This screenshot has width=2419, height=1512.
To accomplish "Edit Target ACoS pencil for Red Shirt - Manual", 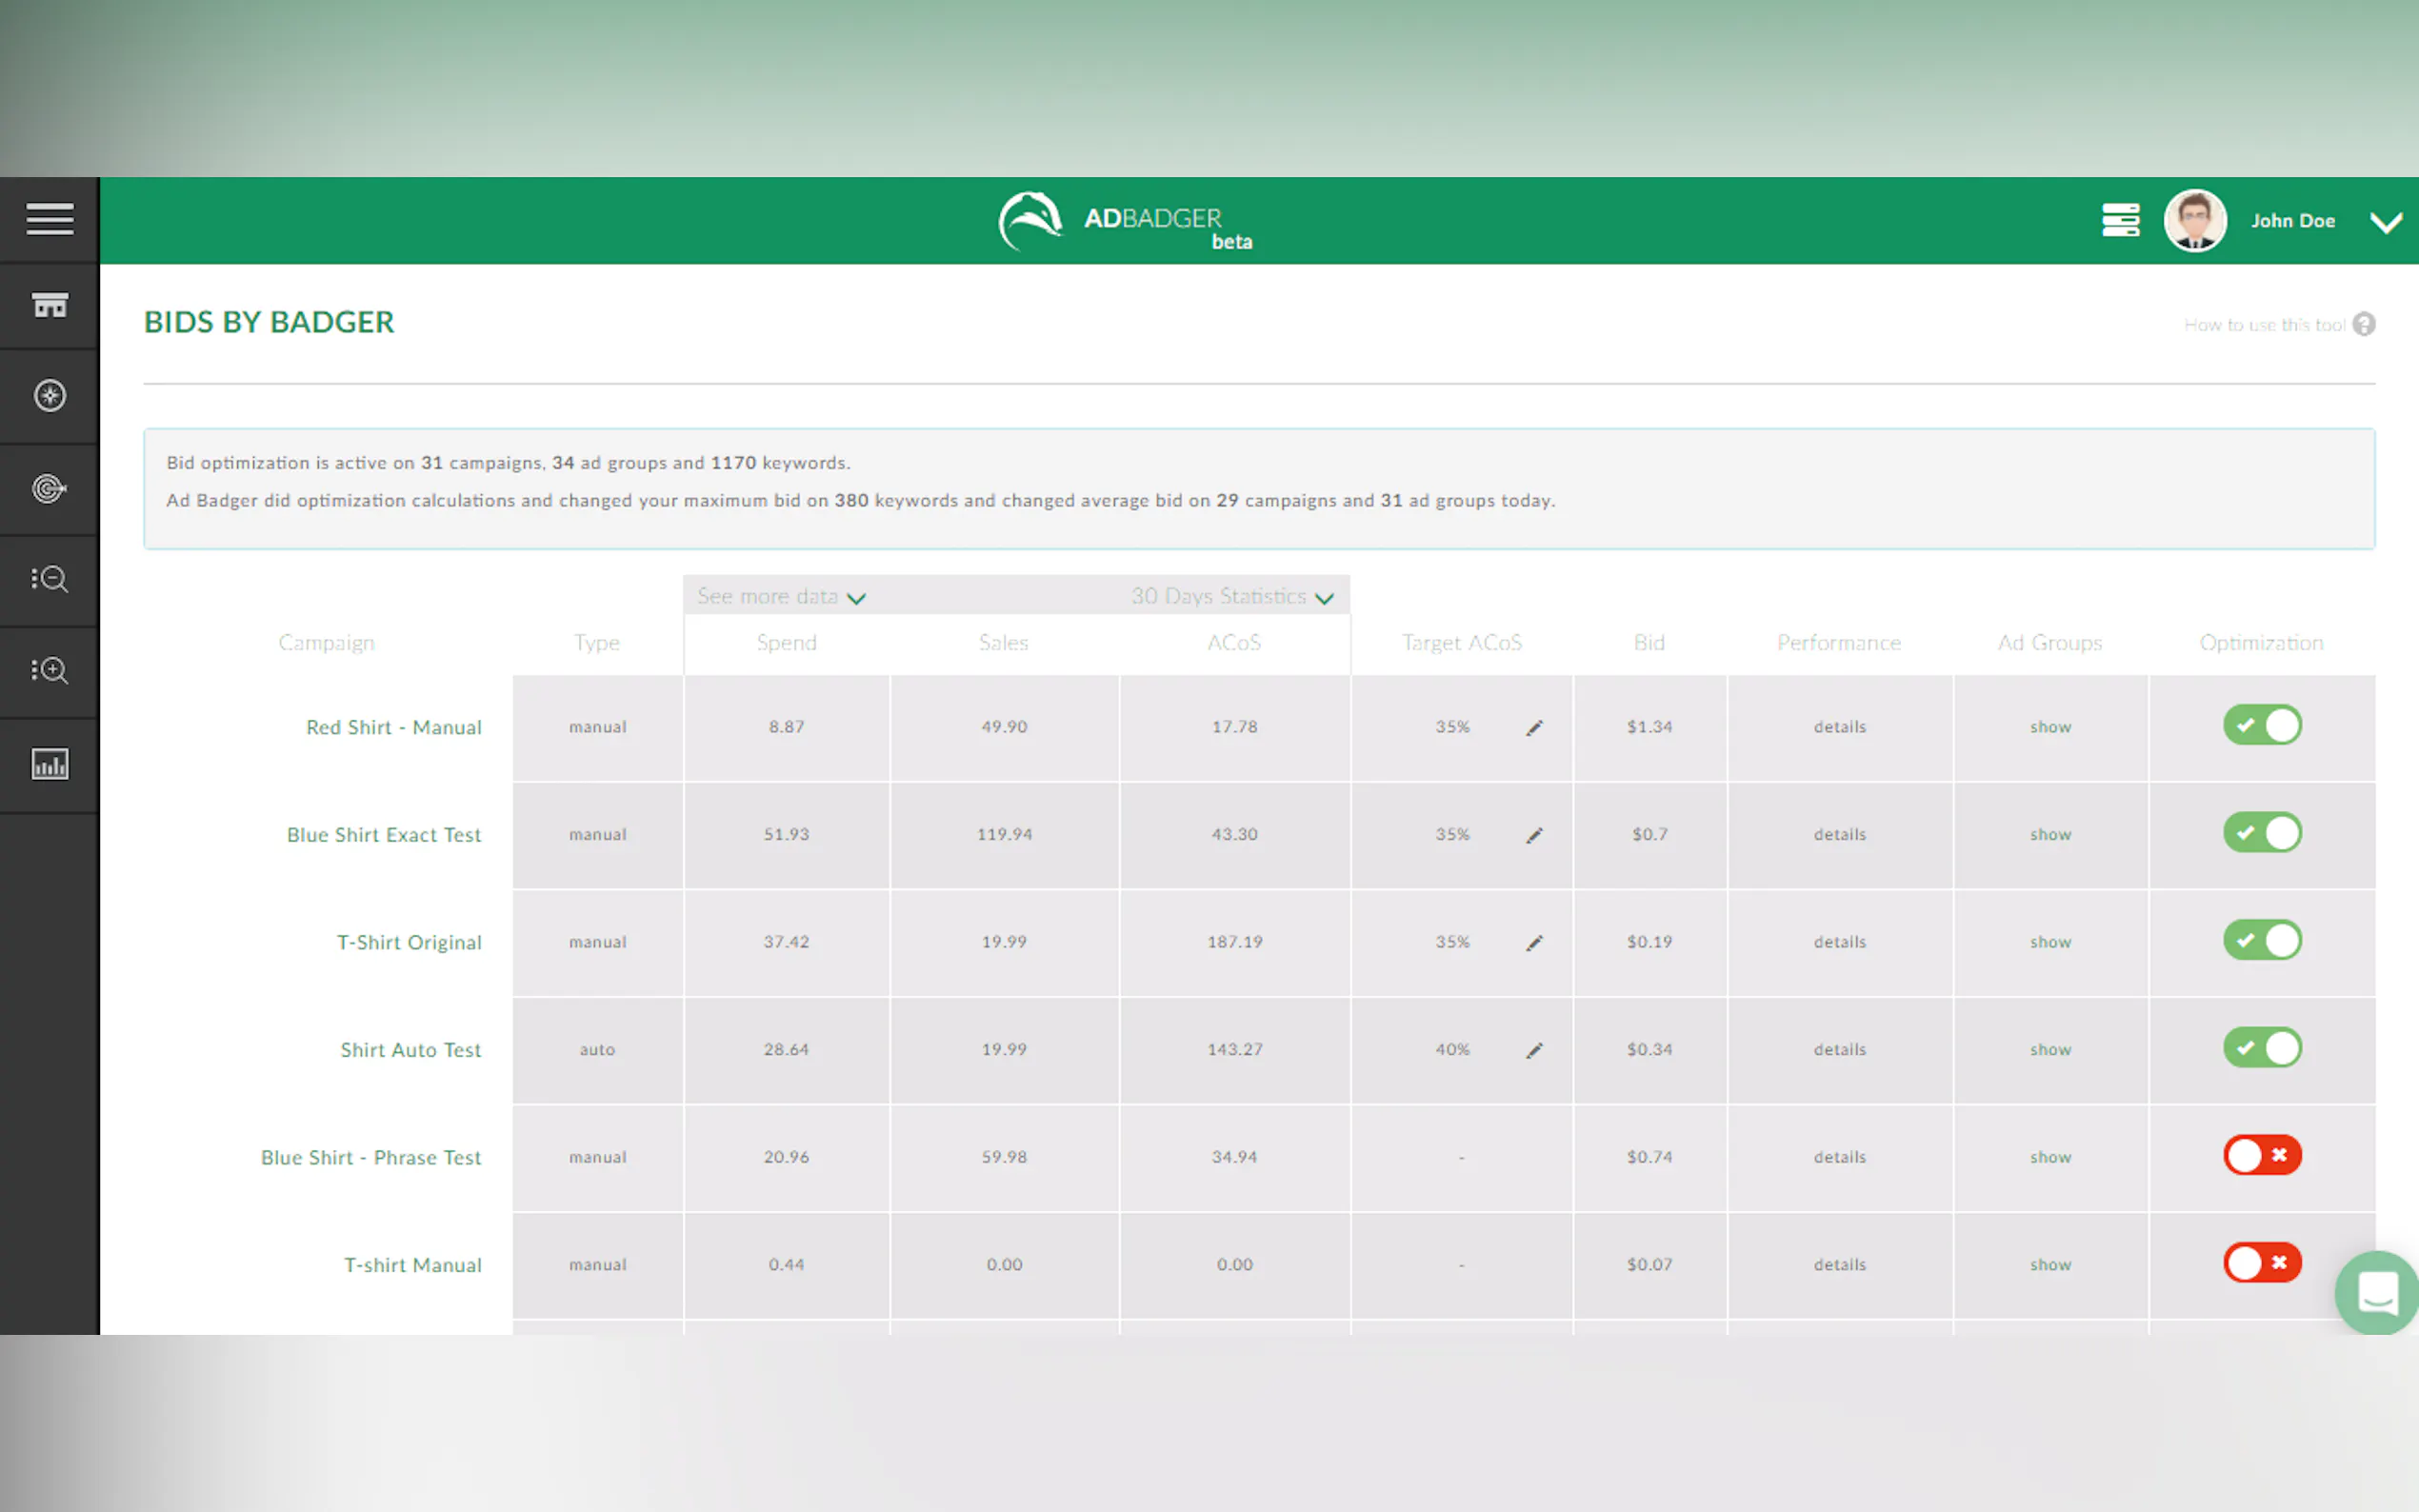I will tap(1534, 728).
